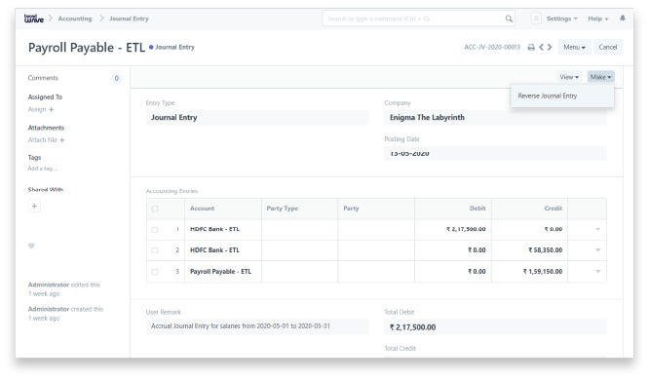The width and height of the screenshot is (649, 380).
Task: Click the search magnifier icon
Action: tap(509, 19)
